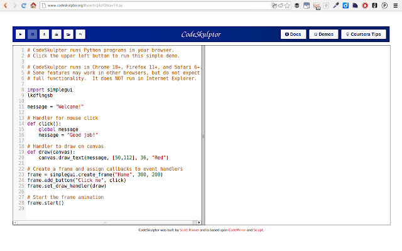Click line number 29 in the gutter
Viewport: 402px width, 251px height.
[x=21, y=208]
